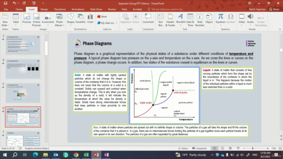
Task: Insert a Chart
Action: 90,19
